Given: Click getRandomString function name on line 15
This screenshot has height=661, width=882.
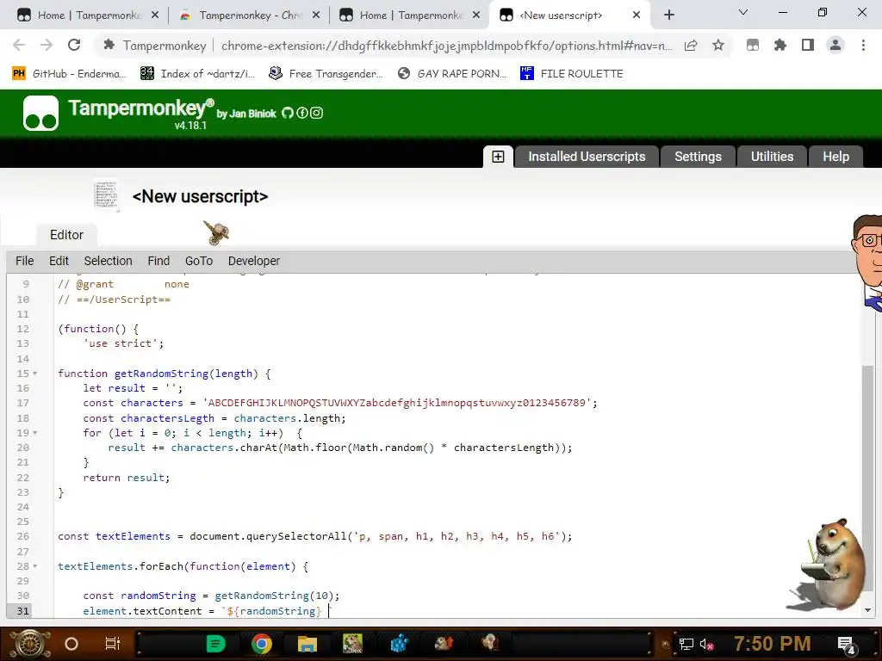Looking at the screenshot, I should 161,374.
